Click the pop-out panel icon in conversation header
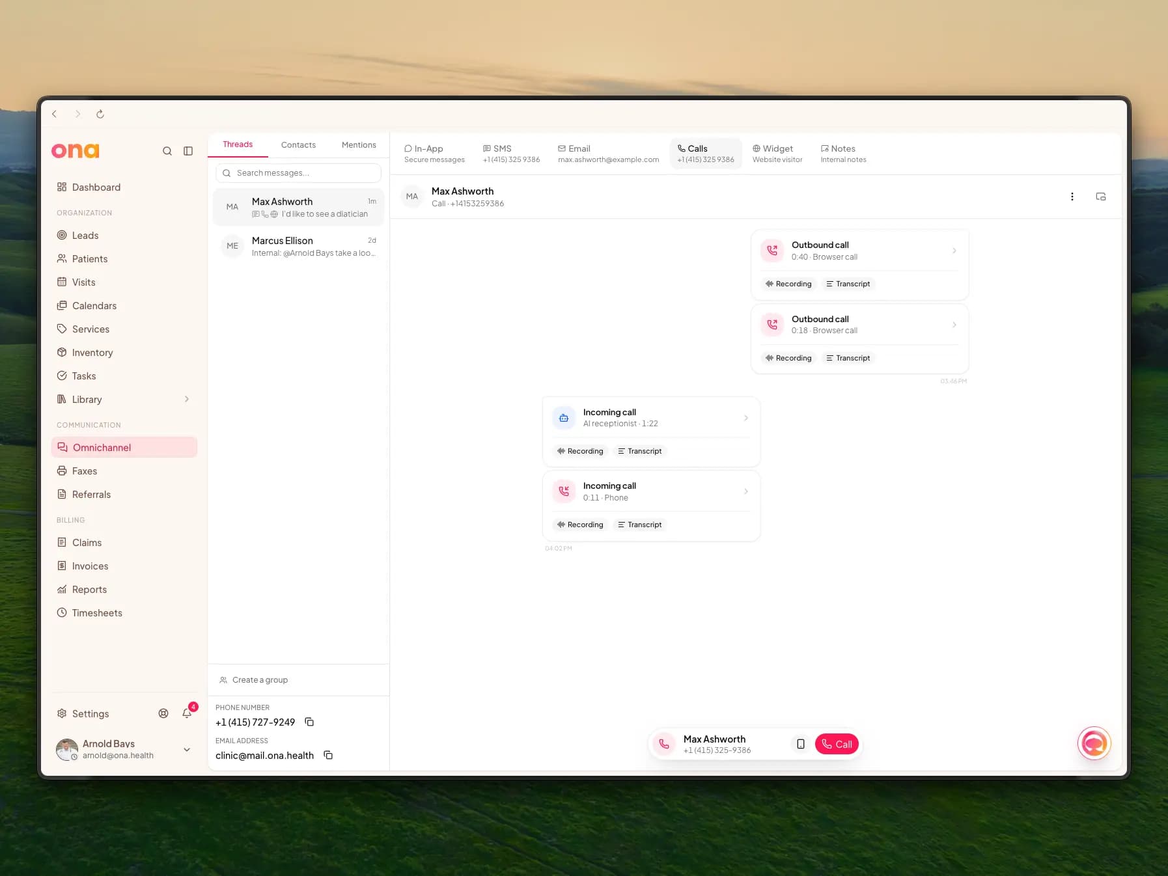Image resolution: width=1168 pixels, height=876 pixels. pyautogui.click(x=1101, y=197)
